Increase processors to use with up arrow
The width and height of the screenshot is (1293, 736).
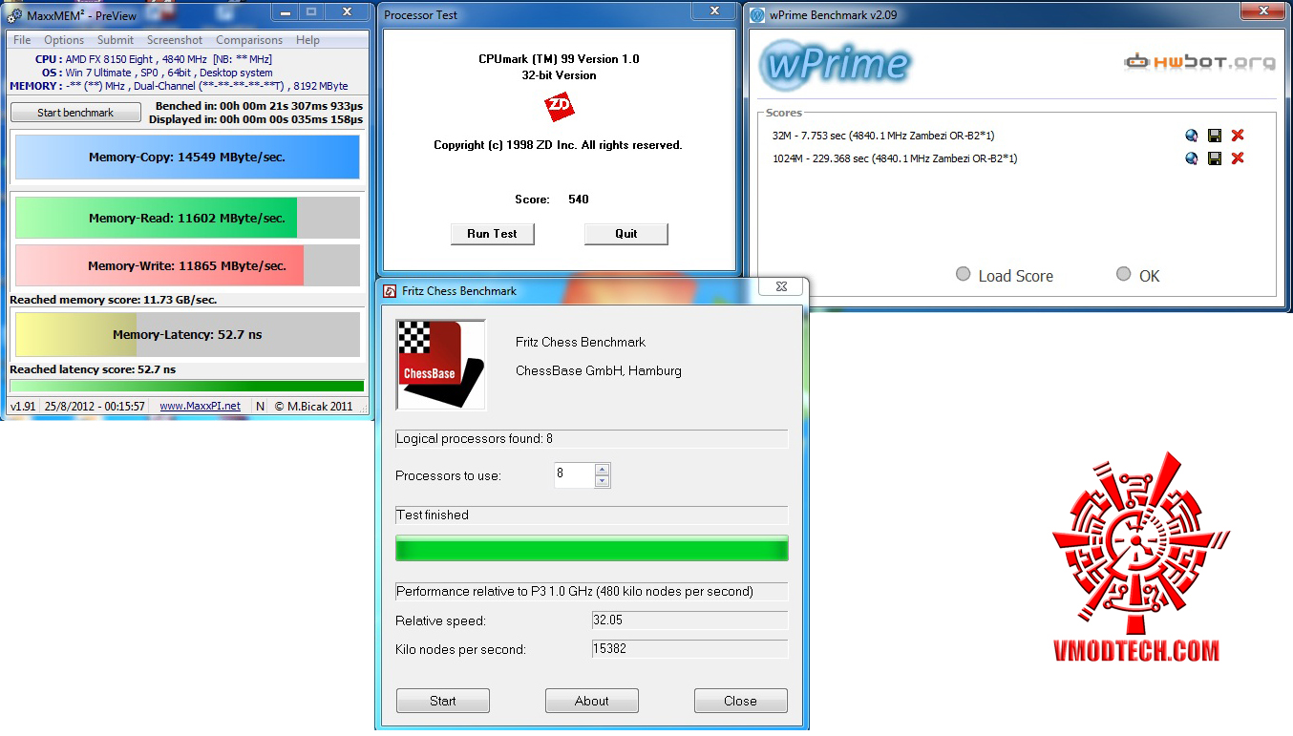(602, 469)
